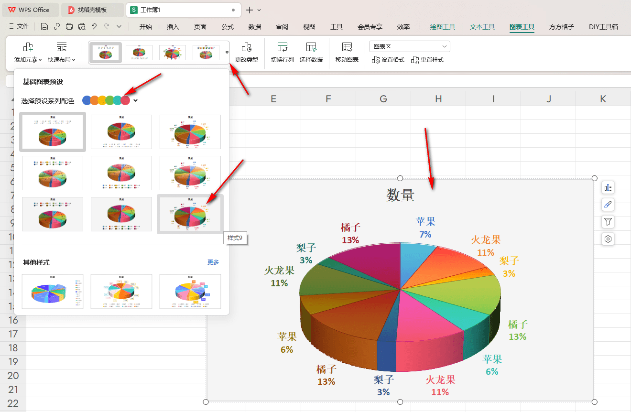This screenshot has width=631, height=412.
Task: Click the 重置样式 reset style button
Action: click(x=427, y=60)
